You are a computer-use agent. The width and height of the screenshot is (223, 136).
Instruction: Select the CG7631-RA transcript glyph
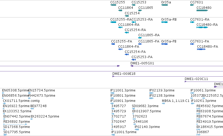tap(192, 22)
